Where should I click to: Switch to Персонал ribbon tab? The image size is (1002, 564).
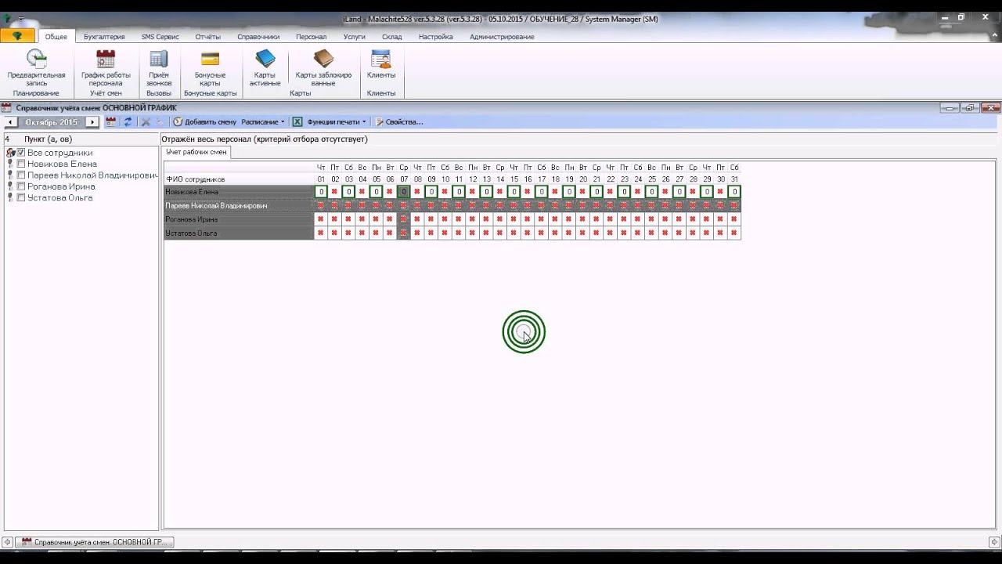tap(311, 37)
